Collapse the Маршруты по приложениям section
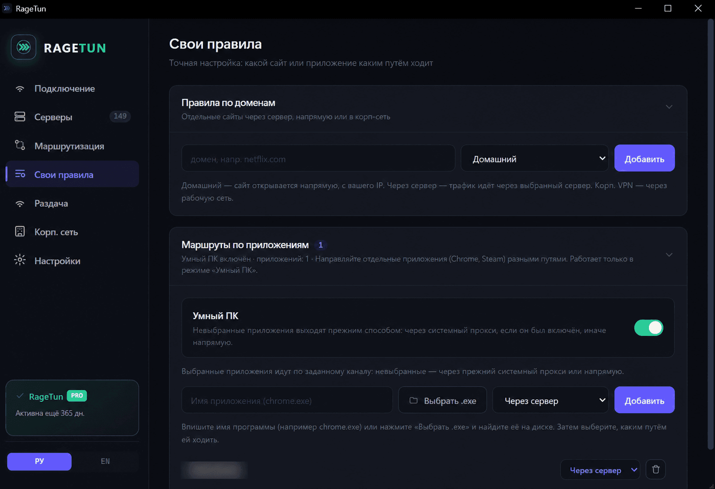Screen dimensions: 715x489 (669, 255)
